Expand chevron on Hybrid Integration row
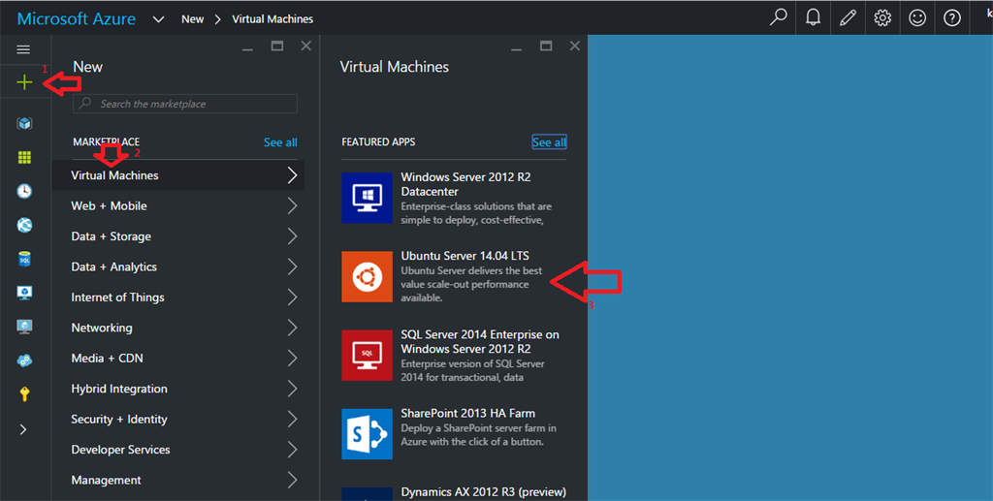Image resolution: width=993 pixels, height=501 pixels. point(292,389)
